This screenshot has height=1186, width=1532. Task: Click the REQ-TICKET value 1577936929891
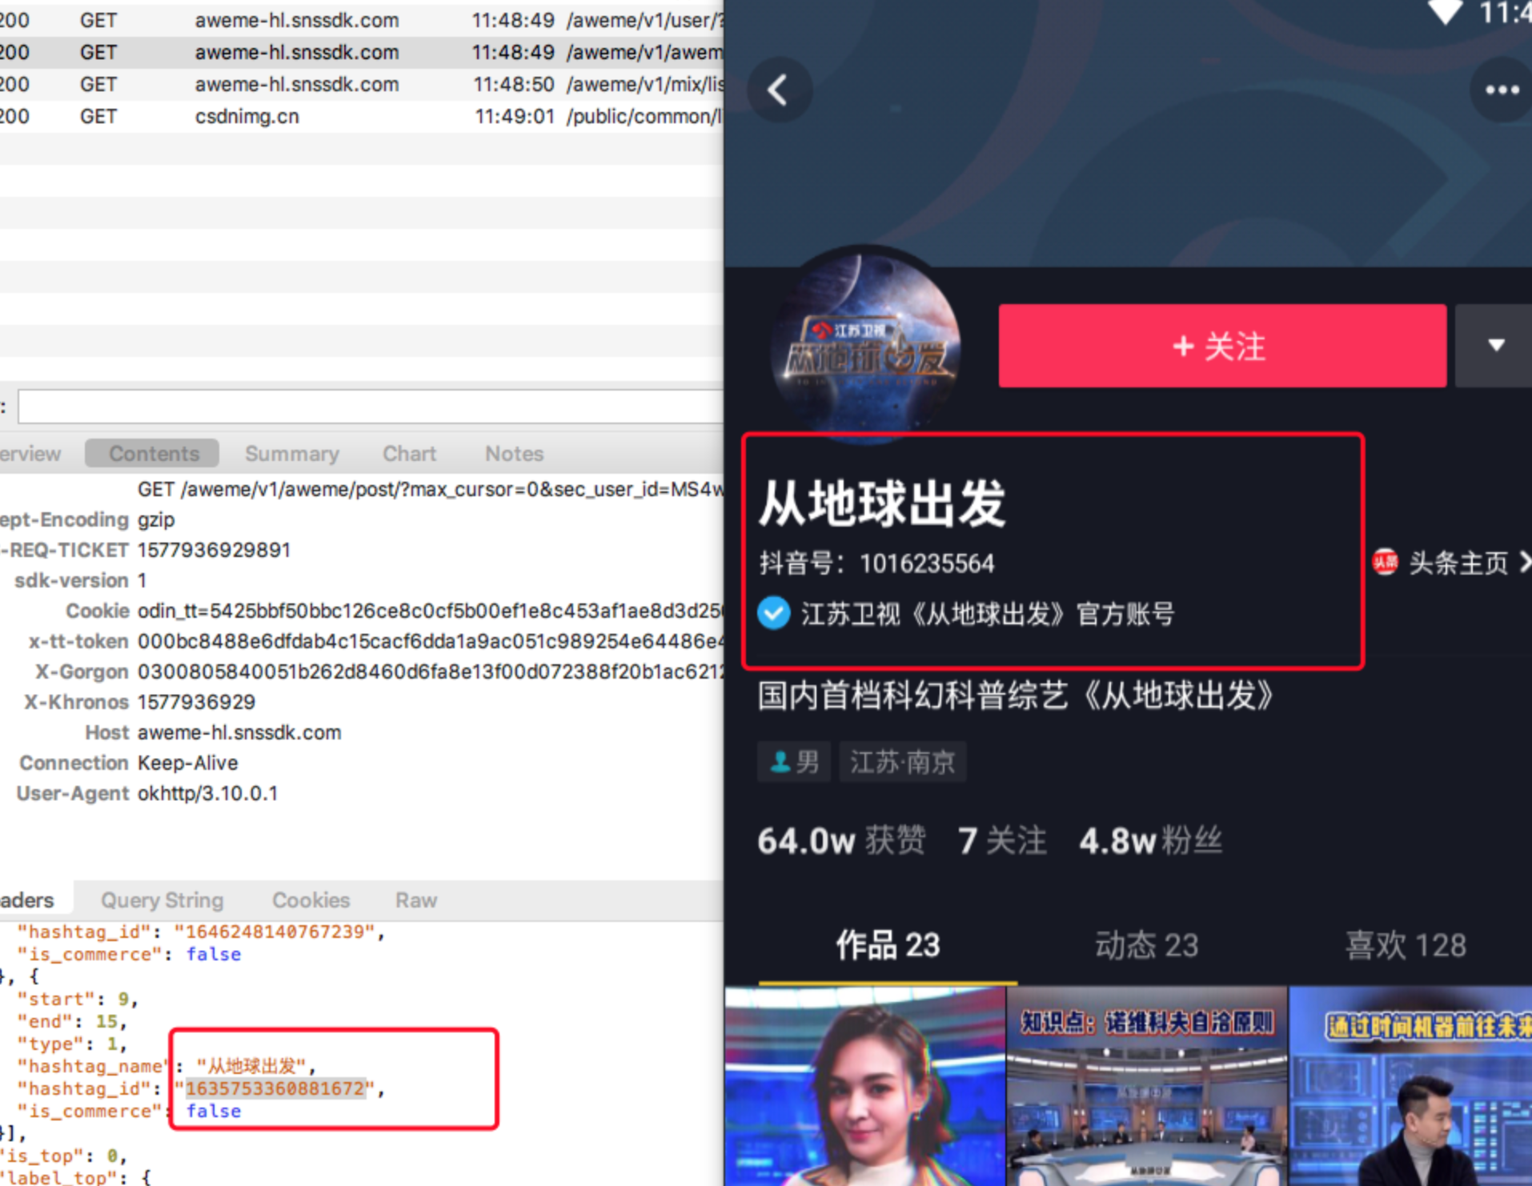point(214,550)
